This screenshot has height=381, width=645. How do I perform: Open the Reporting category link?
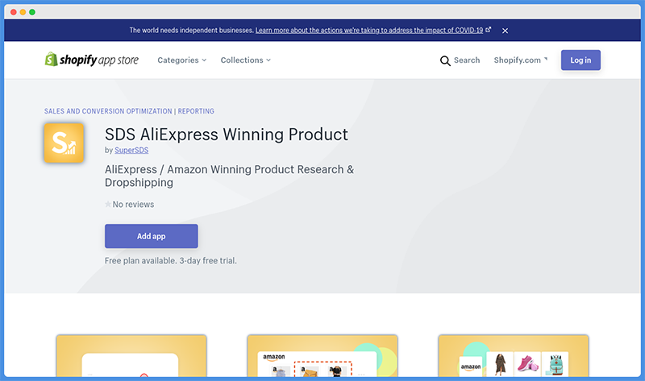[196, 111]
